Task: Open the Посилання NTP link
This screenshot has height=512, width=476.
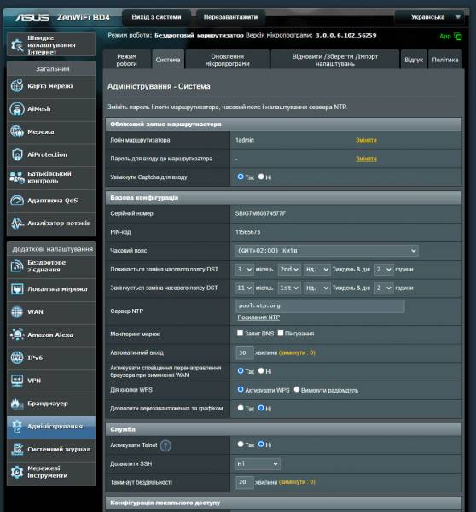Action: (x=258, y=317)
